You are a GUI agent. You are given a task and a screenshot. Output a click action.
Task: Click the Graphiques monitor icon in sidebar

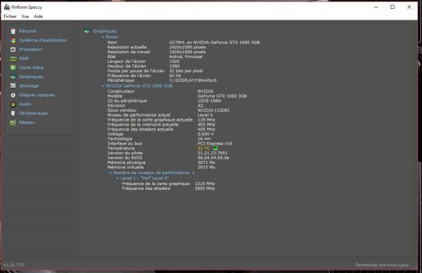click(x=13, y=77)
